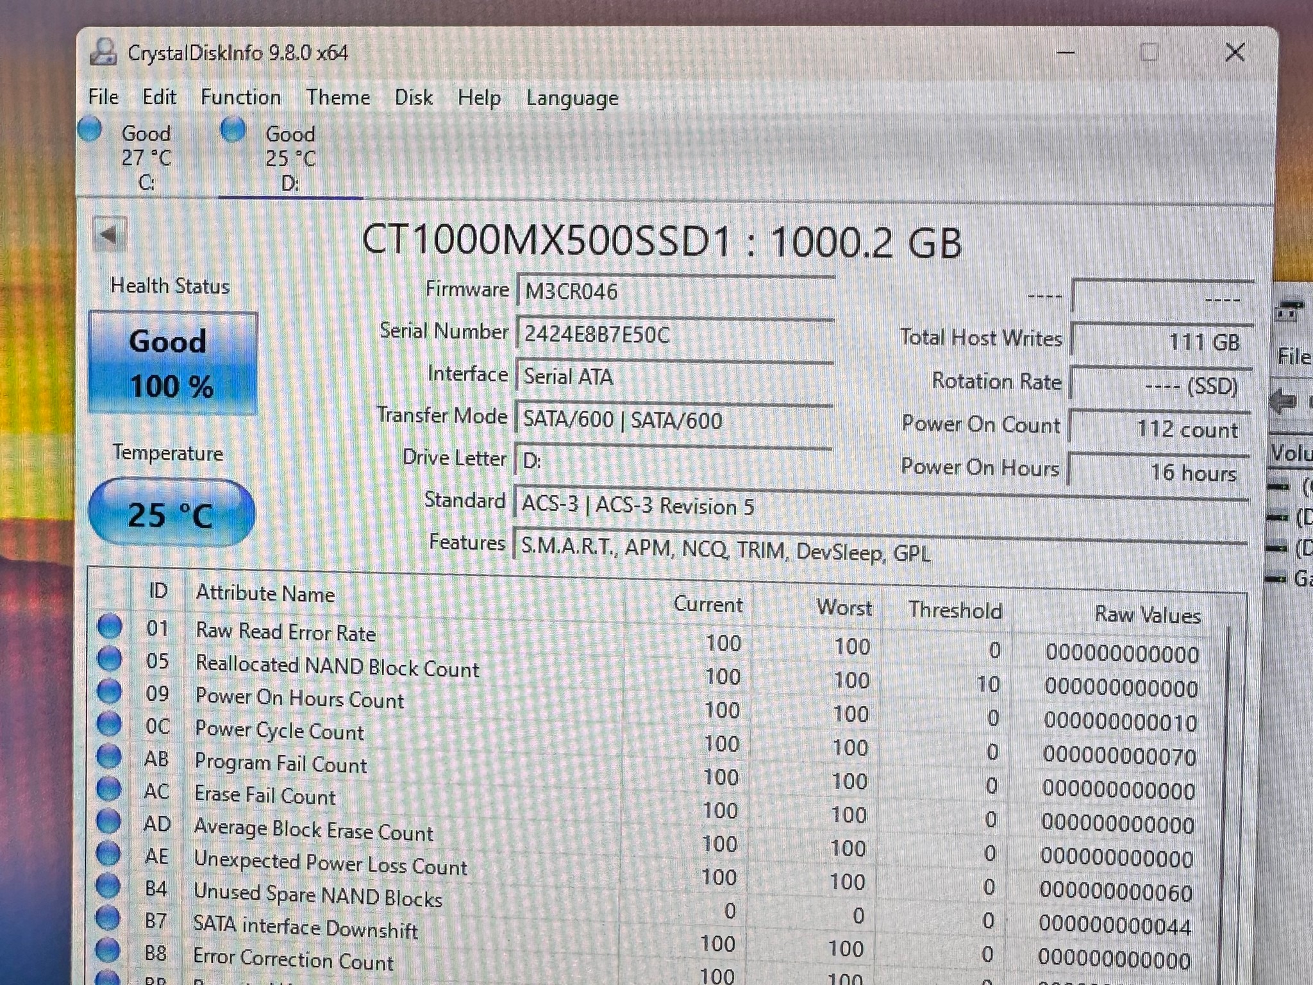Click status icon for Power On Hours Count
1313x985 pixels.
coord(109,691)
